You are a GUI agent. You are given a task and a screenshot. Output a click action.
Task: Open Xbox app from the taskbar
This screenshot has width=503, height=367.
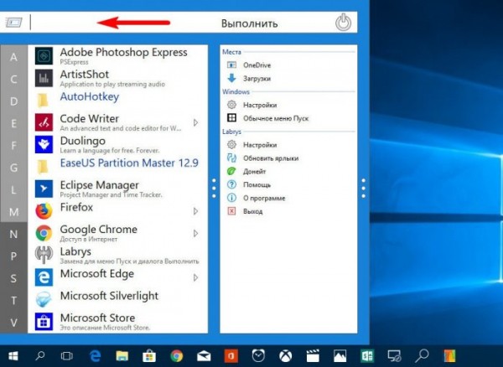[x=286, y=356]
